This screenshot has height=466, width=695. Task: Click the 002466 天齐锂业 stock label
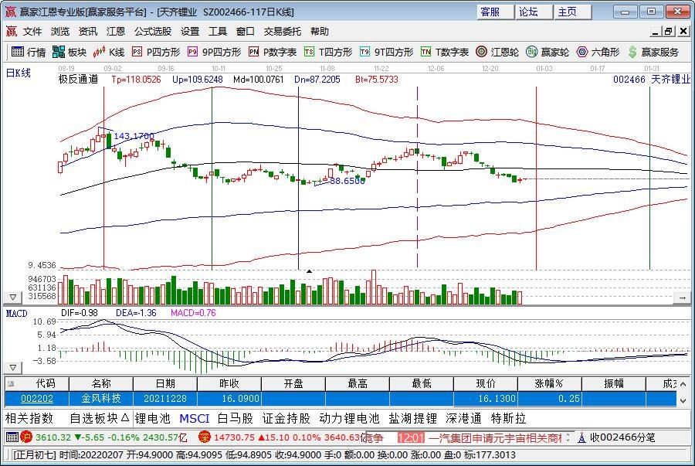pos(652,80)
